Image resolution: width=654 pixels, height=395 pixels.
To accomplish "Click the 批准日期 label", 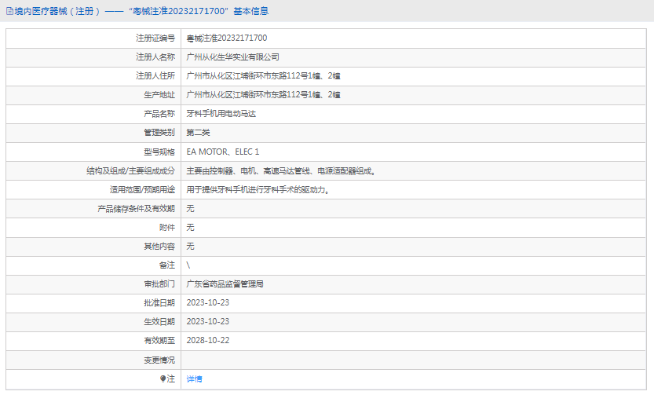I will coord(159,302).
